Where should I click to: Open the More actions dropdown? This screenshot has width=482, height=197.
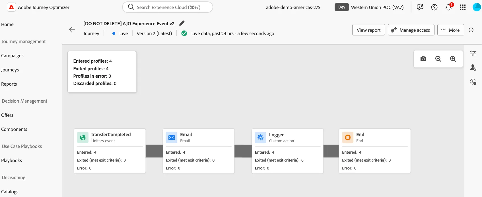click(x=451, y=30)
